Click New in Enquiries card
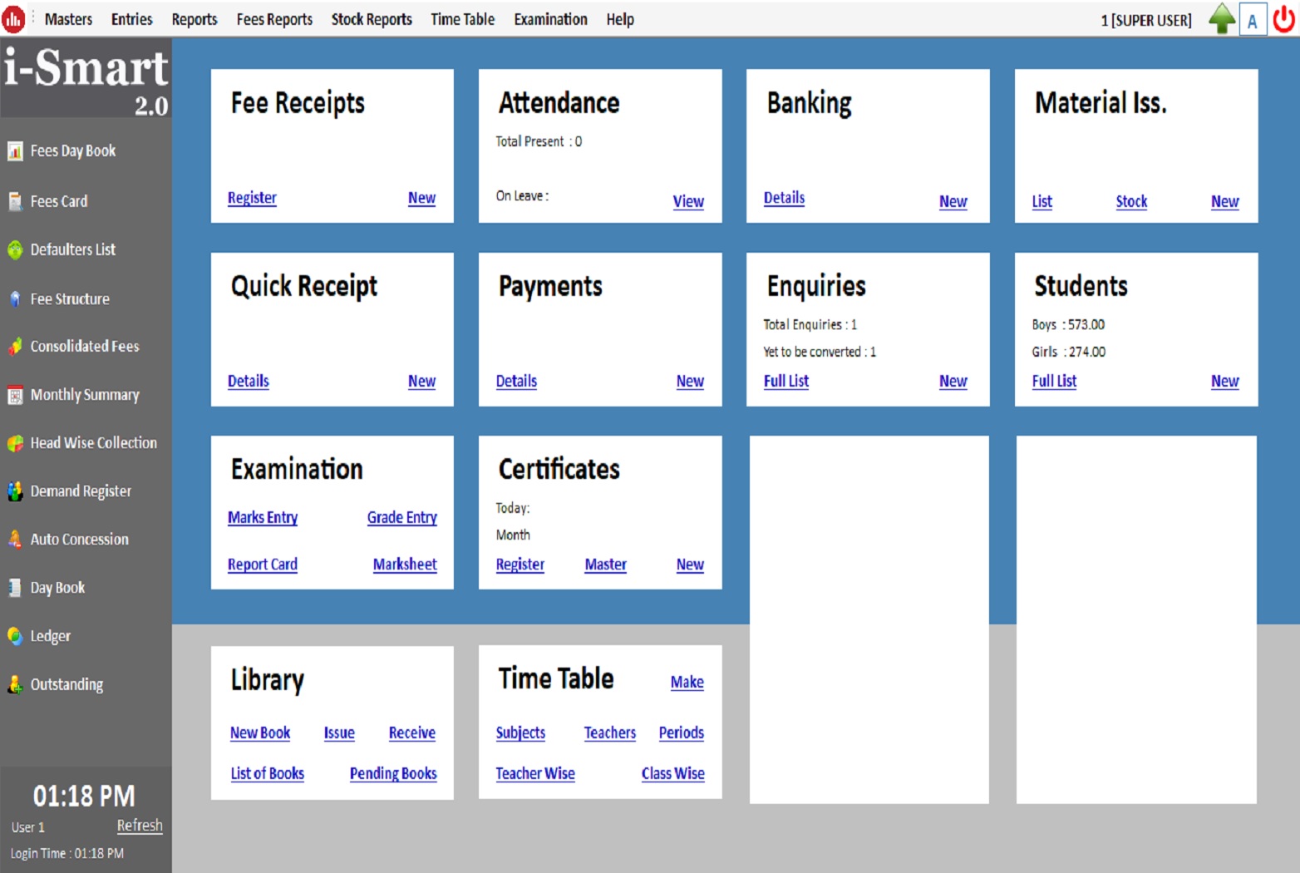This screenshot has height=873, width=1300. tap(953, 381)
